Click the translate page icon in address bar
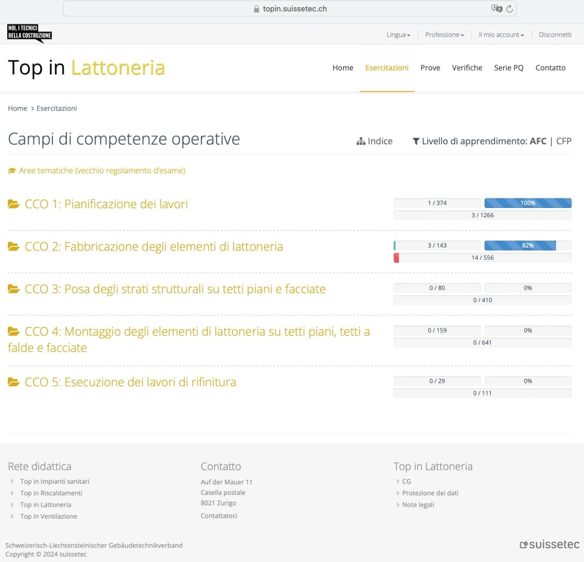The width and height of the screenshot is (584, 562). [496, 9]
